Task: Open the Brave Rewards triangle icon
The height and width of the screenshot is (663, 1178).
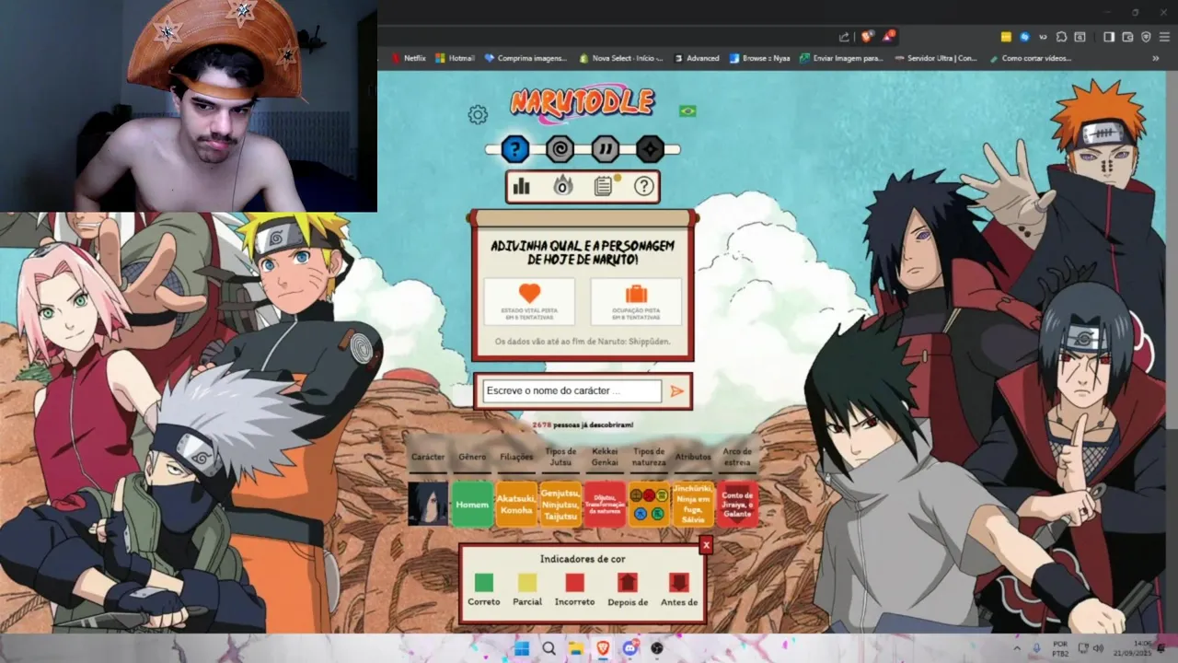Action: 889,37
